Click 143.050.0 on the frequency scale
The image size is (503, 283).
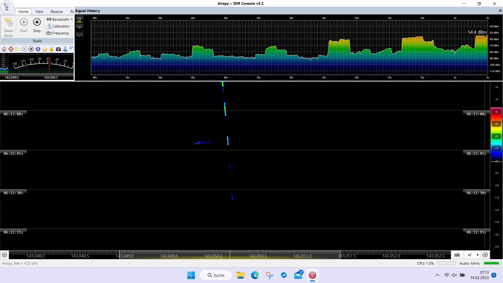pyautogui.click(x=214, y=256)
